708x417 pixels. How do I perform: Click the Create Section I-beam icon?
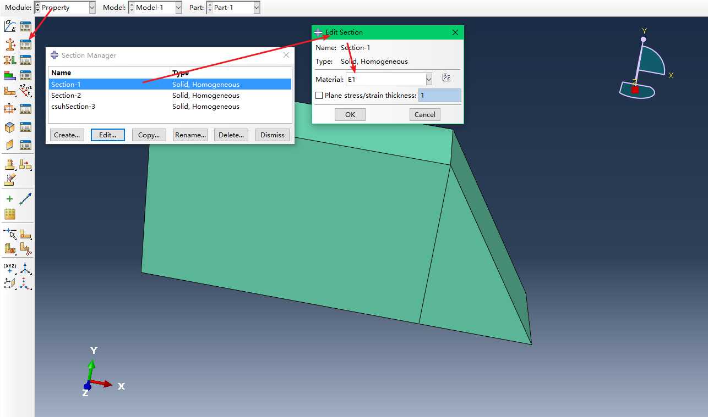coord(10,44)
